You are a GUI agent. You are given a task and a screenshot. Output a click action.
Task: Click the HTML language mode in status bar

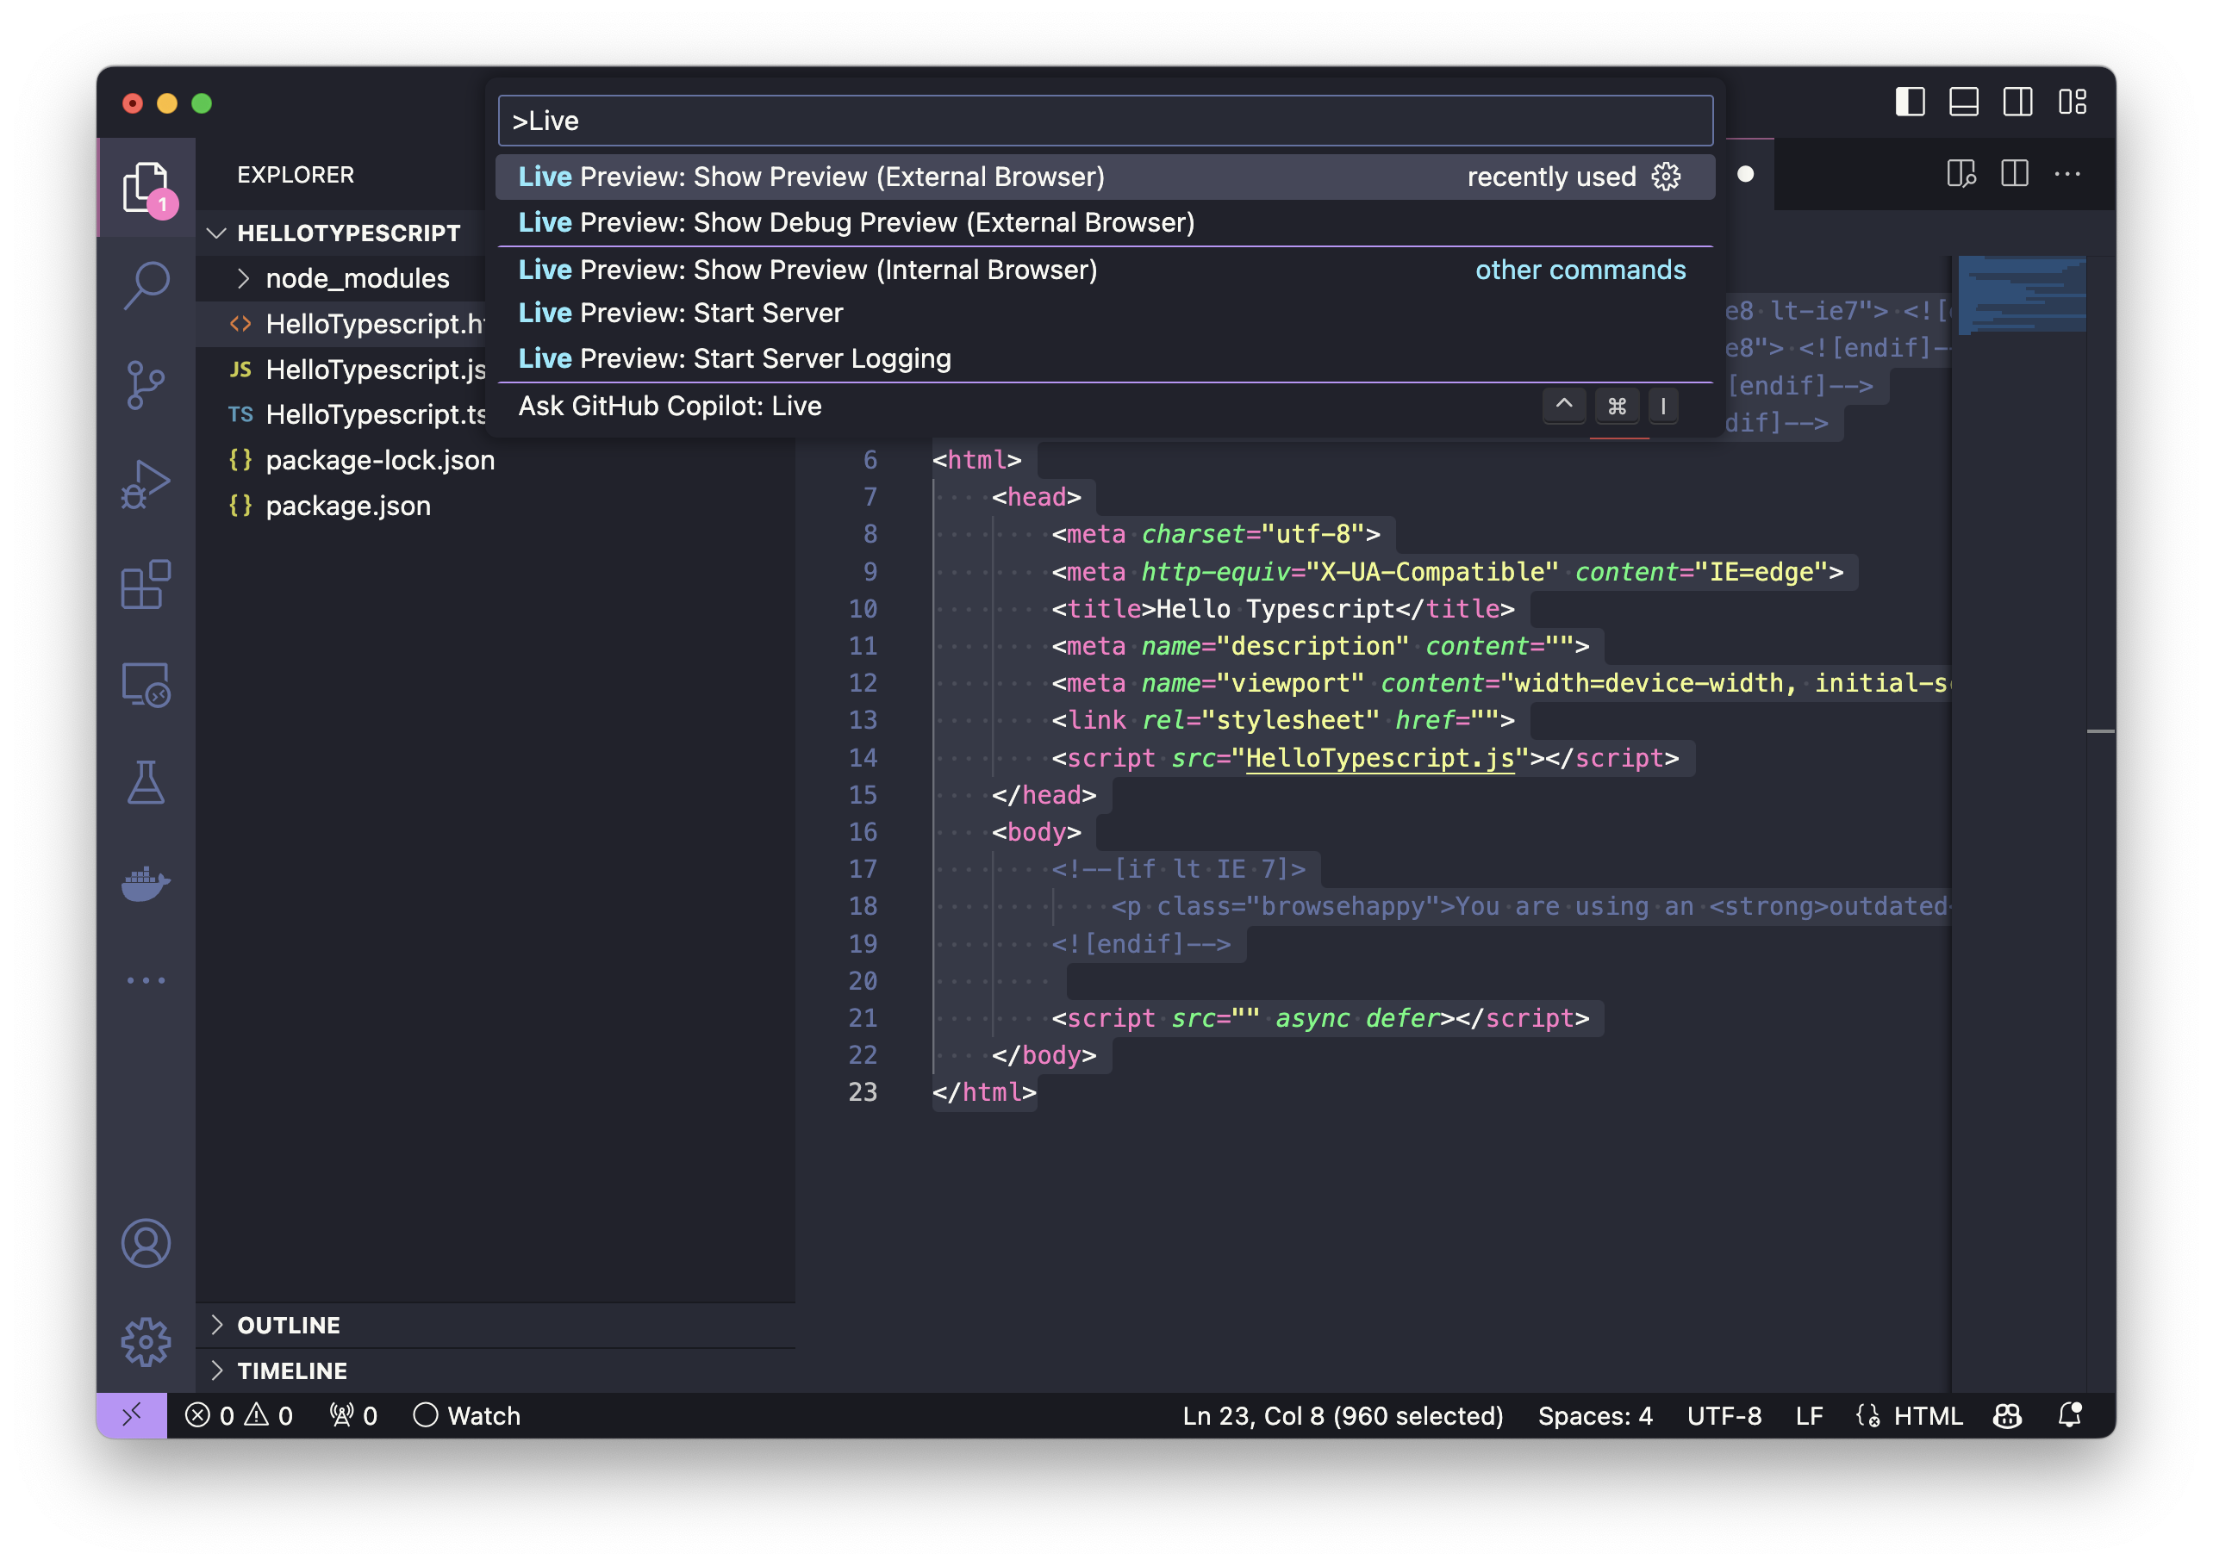1927,1415
